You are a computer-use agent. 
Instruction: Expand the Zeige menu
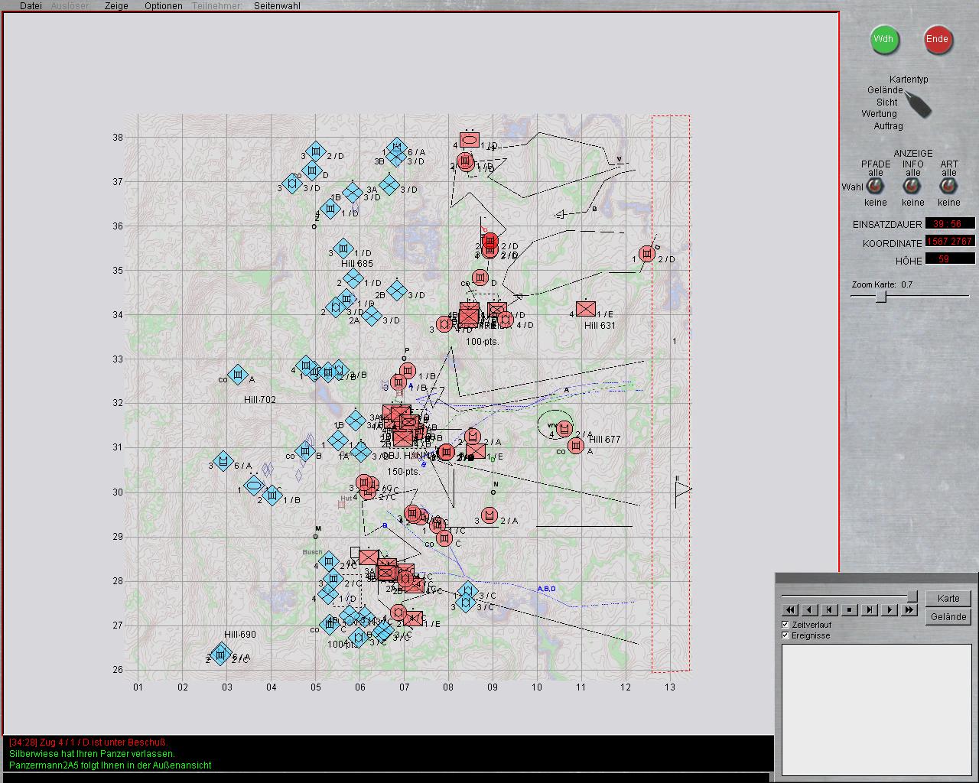coord(116,5)
